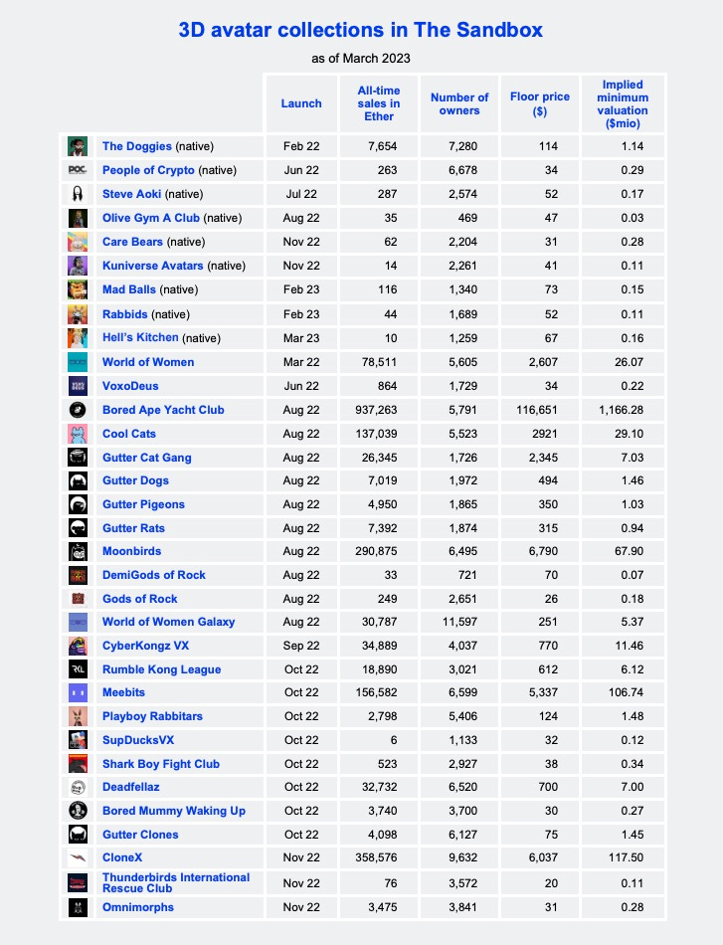
Task: Click the Implied minimum valuation header
Action: pos(623,103)
